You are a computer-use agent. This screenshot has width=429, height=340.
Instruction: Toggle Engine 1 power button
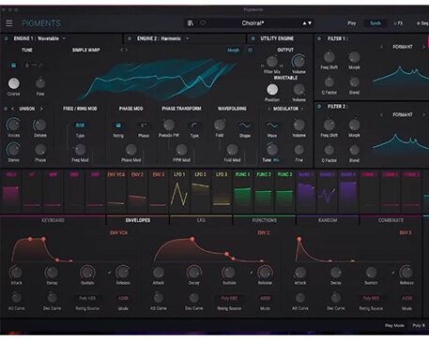[x=6, y=38]
